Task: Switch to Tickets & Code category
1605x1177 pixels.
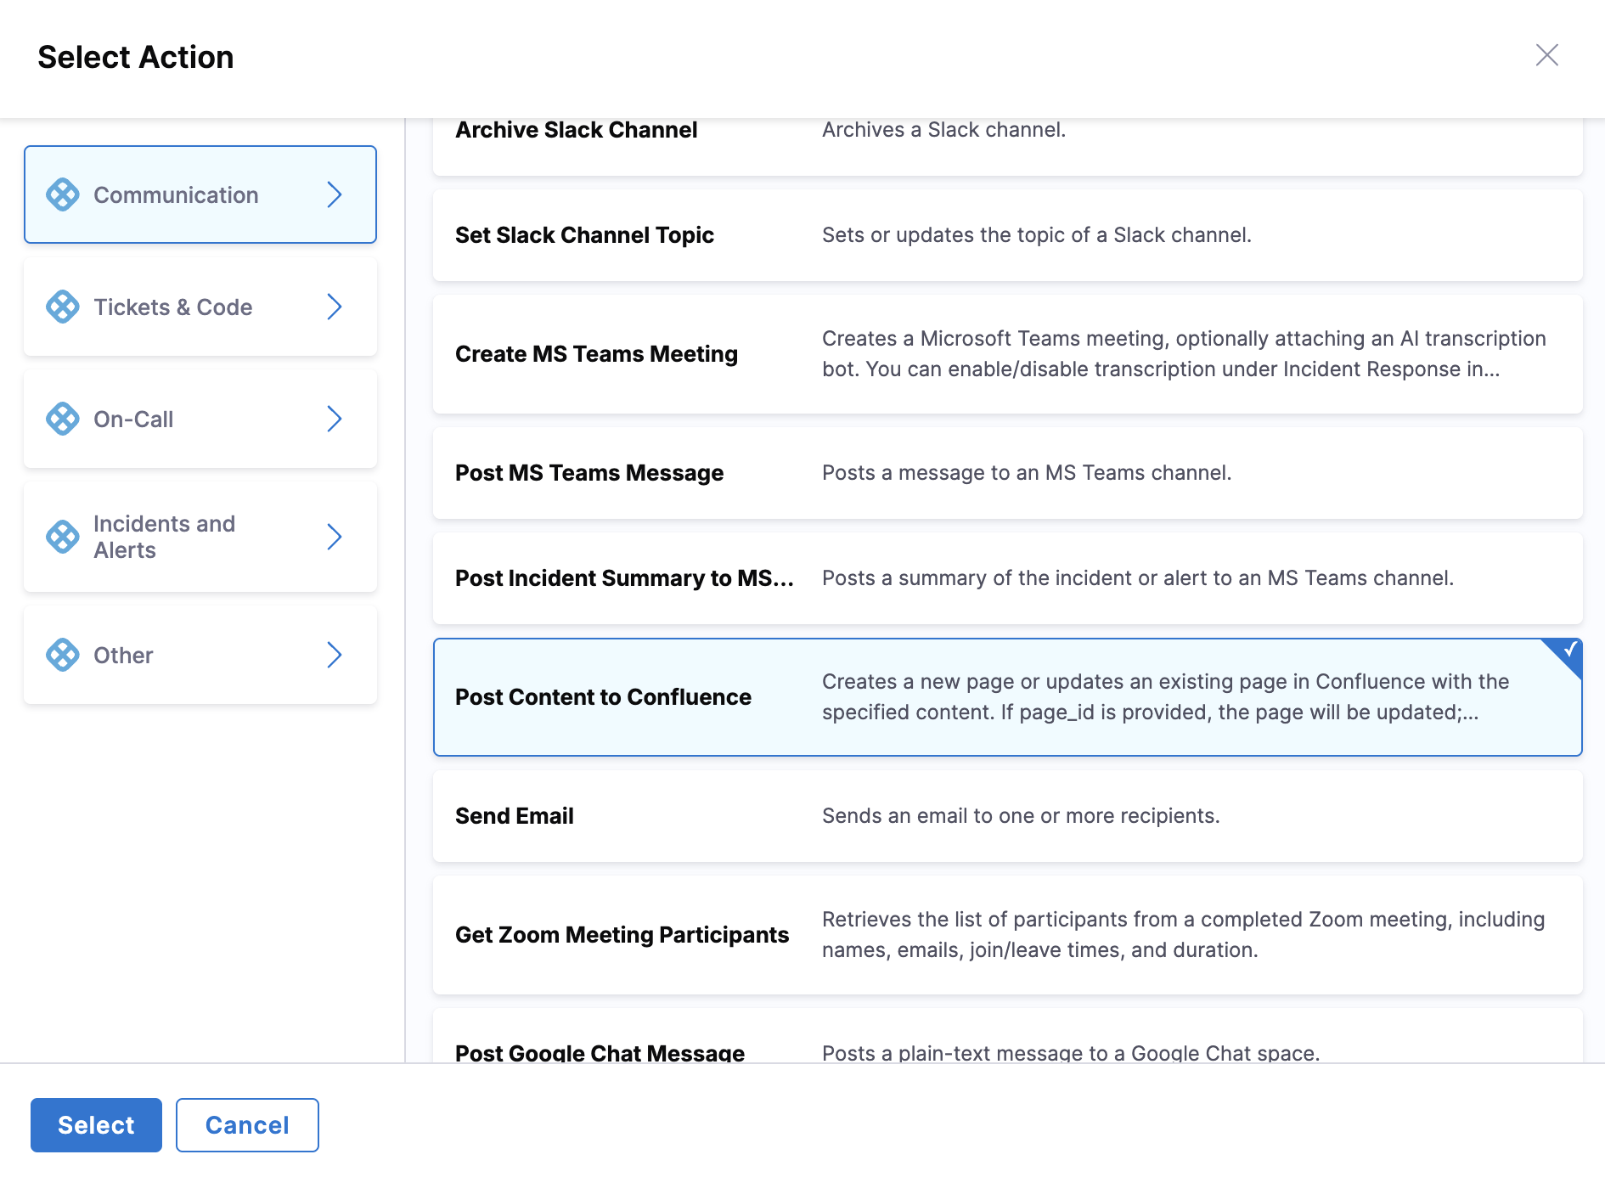Action: pos(200,307)
